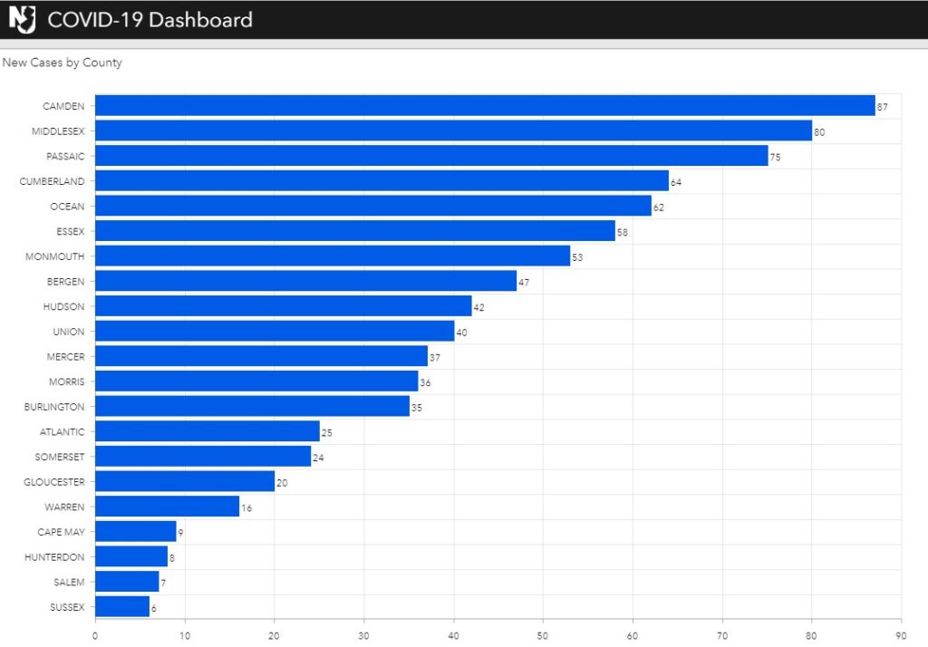The height and width of the screenshot is (647, 928).
Task: Click the NJ state logo icon
Action: tap(22, 20)
